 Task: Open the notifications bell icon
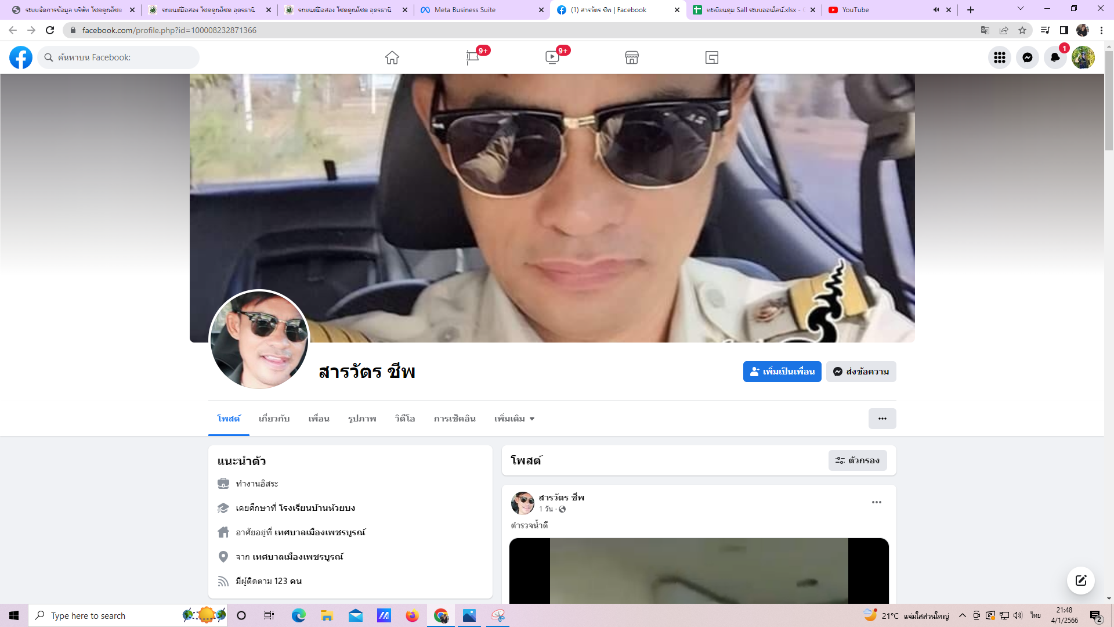click(x=1055, y=57)
